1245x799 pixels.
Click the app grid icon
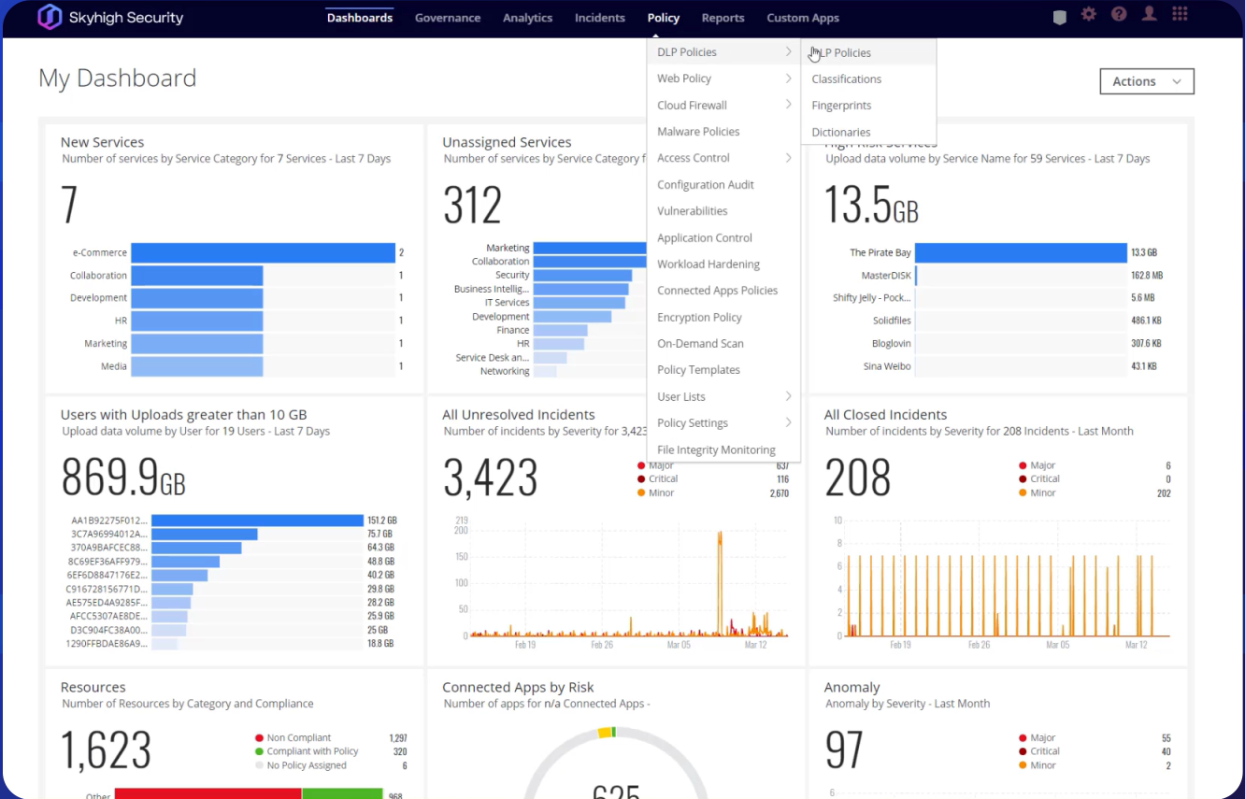click(1180, 15)
